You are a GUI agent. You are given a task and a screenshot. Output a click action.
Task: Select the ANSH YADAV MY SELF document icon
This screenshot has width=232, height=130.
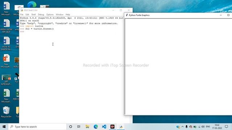coord(7,26)
